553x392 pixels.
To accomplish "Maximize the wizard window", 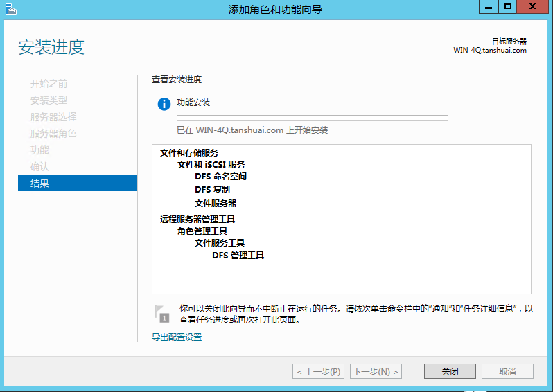I will tap(507, 7).
